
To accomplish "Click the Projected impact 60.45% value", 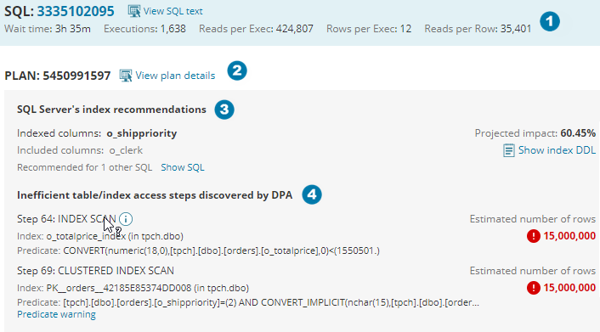I will (x=578, y=133).
